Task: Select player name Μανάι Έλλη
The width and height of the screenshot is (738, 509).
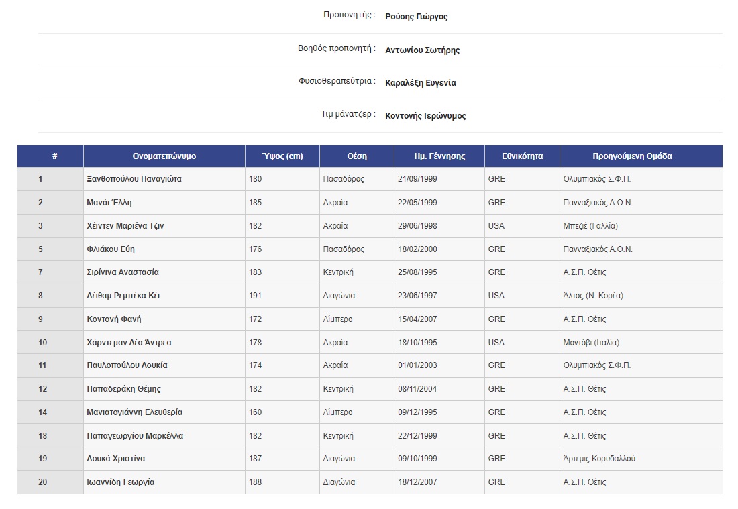Action: [x=109, y=203]
